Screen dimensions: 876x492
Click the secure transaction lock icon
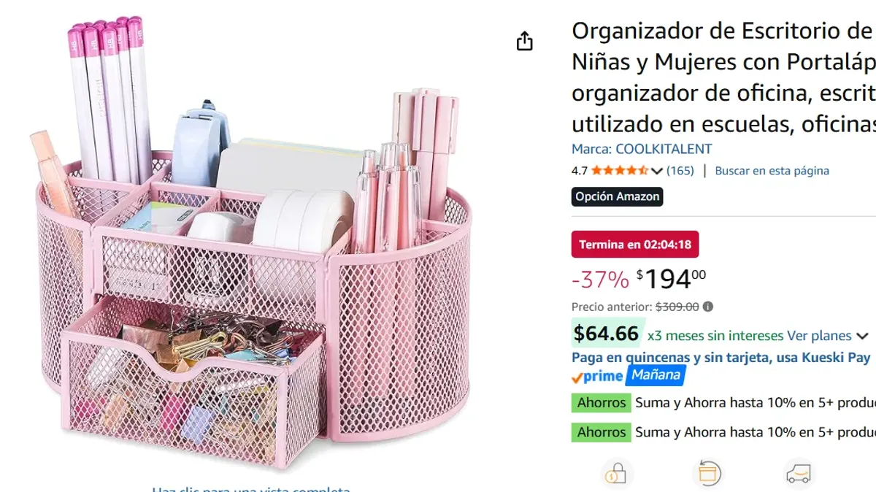click(617, 472)
